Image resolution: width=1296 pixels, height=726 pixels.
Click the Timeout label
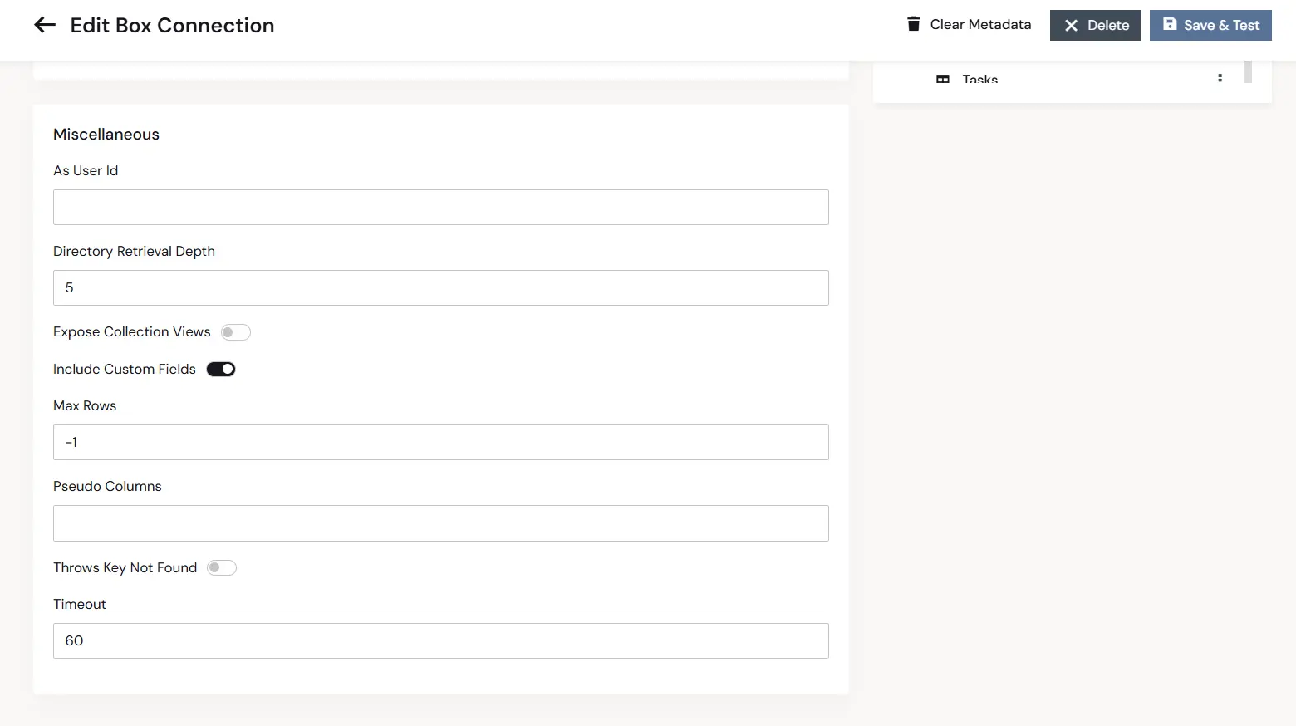(x=80, y=604)
